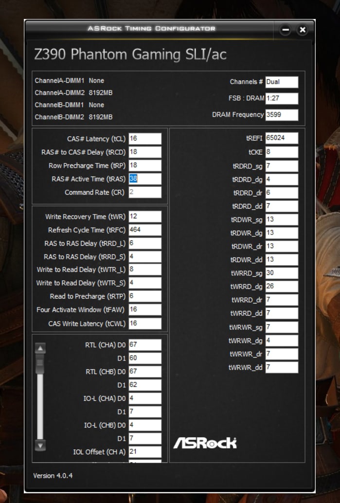This screenshot has width=340, height=503.
Task: Click the tRDRD_dd field
Action: (x=282, y=206)
